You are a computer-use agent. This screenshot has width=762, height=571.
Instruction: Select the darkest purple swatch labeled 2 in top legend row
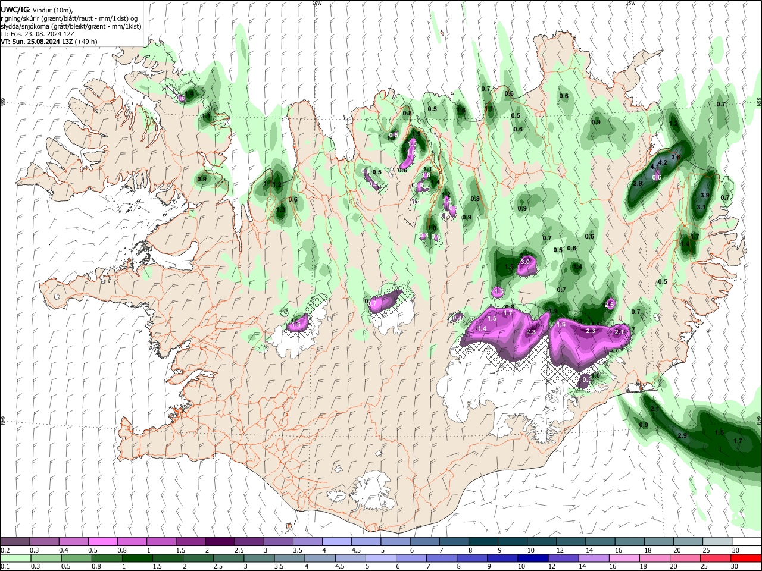pyautogui.click(x=219, y=541)
